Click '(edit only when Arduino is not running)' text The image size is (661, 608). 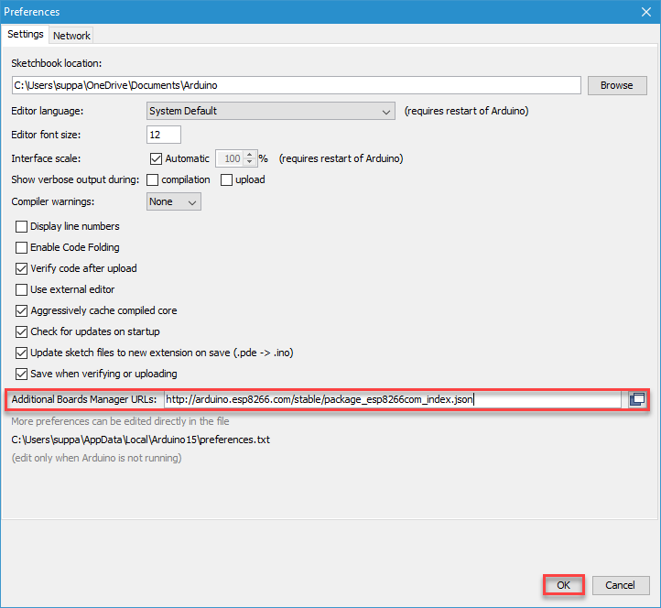(x=96, y=458)
